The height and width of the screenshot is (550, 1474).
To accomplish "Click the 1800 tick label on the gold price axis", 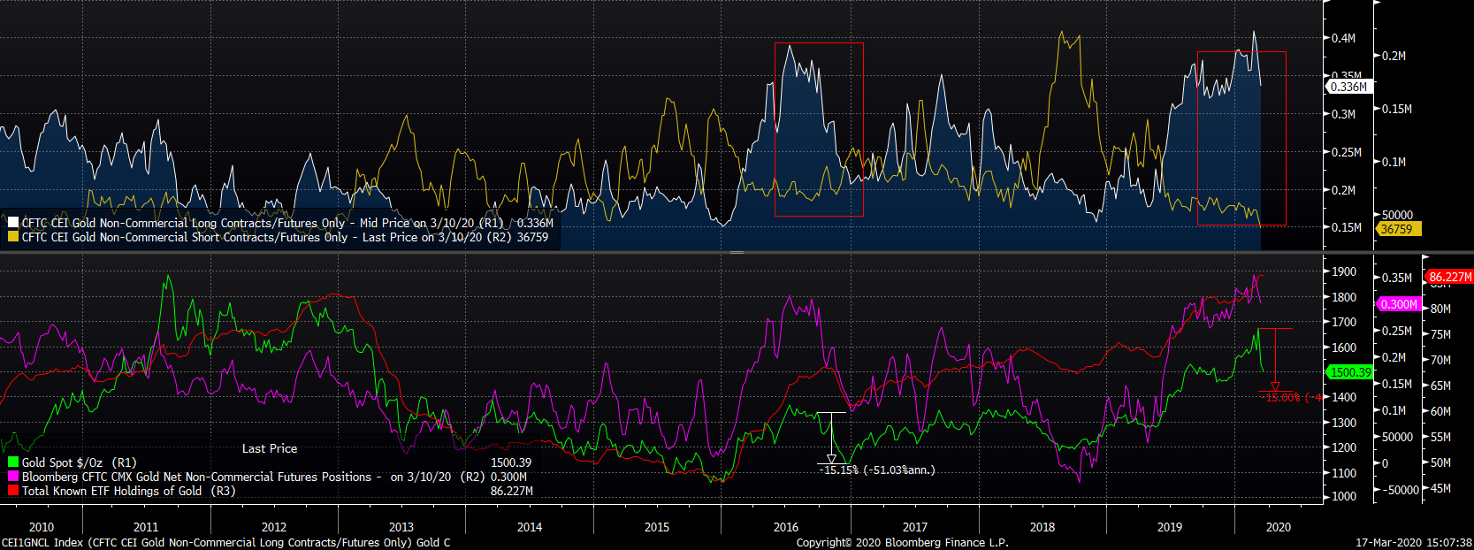I will pyautogui.click(x=1344, y=298).
